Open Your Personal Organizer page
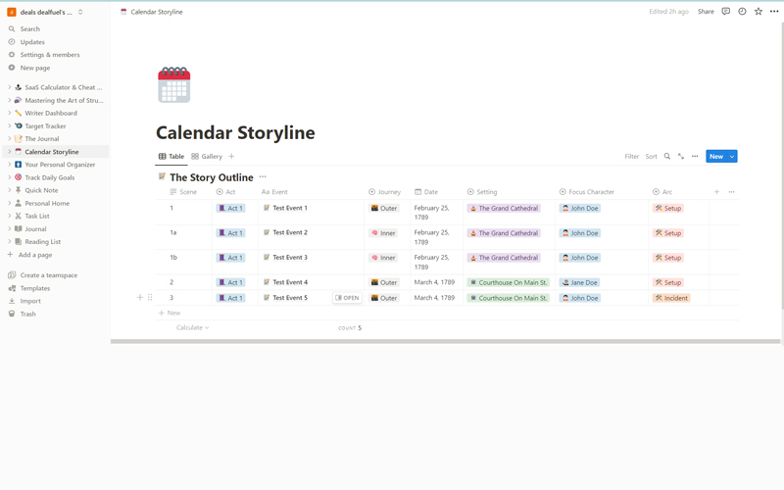This screenshot has width=784, height=490. click(60, 165)
